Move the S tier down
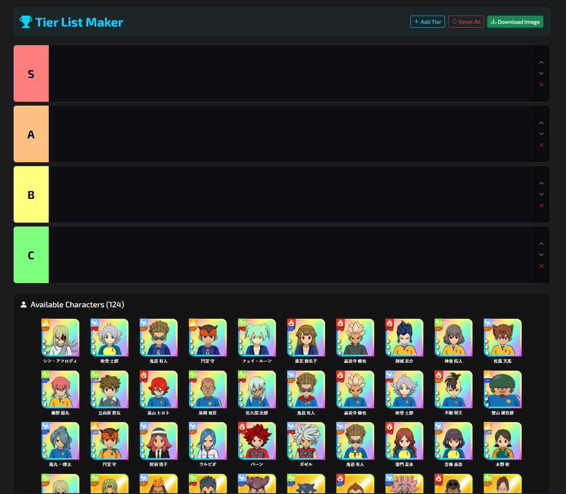 click(x=541, y=74)
